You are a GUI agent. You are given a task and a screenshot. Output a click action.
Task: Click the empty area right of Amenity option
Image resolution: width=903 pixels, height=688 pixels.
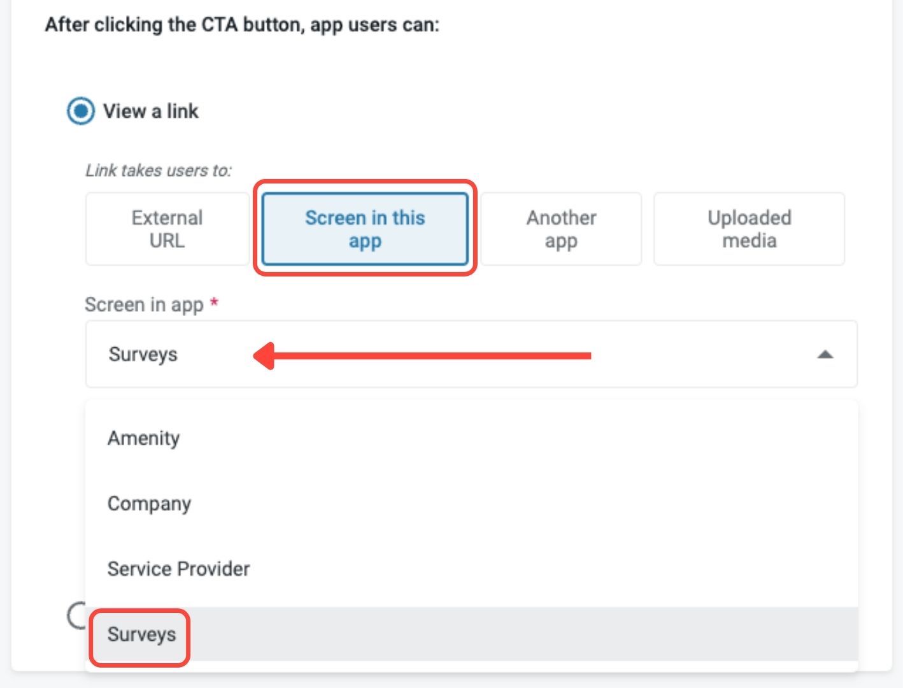tap(509, 438)
